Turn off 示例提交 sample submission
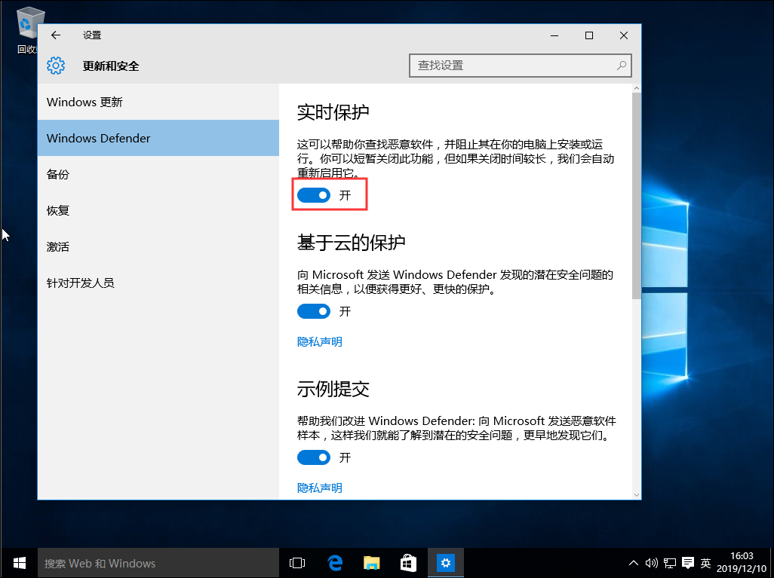Viewport: 774px width, 578px height. (x=314, y=457)
